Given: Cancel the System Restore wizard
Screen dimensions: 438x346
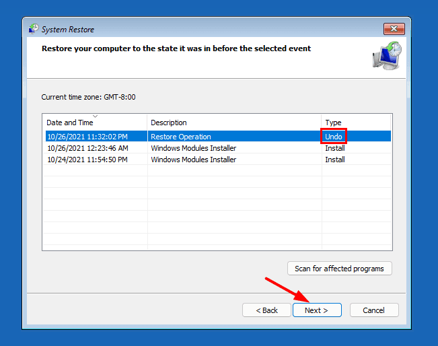Looking at the screenshot, I should (x=374, y=310).
